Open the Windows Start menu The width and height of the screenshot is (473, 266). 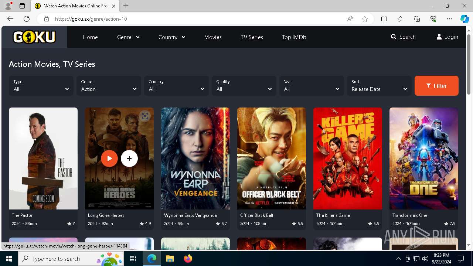(9, 259)
